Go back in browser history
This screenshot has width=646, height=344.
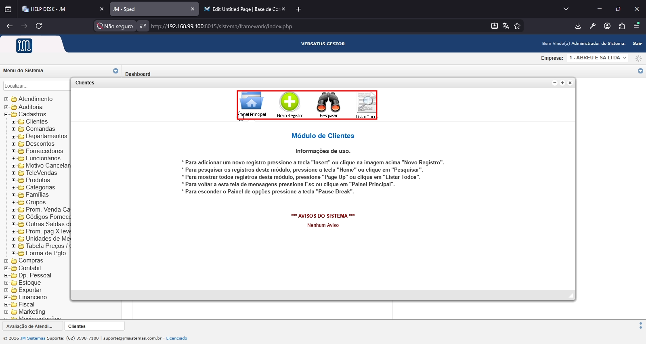tap(10, 26)
